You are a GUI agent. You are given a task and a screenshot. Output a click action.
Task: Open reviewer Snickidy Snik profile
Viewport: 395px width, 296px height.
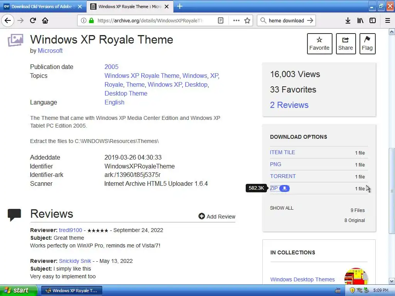(x=75, y=261)
